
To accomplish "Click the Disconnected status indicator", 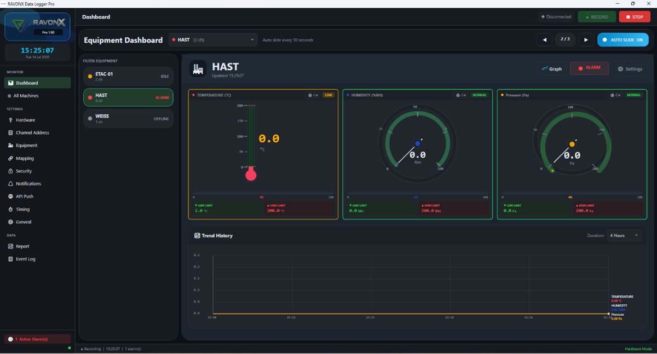I will point(556,17).
